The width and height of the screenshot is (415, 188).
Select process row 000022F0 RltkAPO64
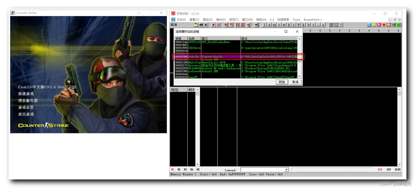point(236,68)
